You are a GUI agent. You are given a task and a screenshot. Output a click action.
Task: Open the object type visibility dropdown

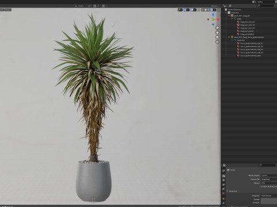180,10
